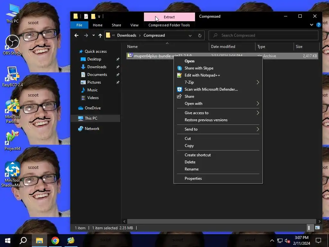The height and width of the screenshot is (247, 329).
Task: Choose Scan with Microsoft Defender
Action: coord(218,89)
